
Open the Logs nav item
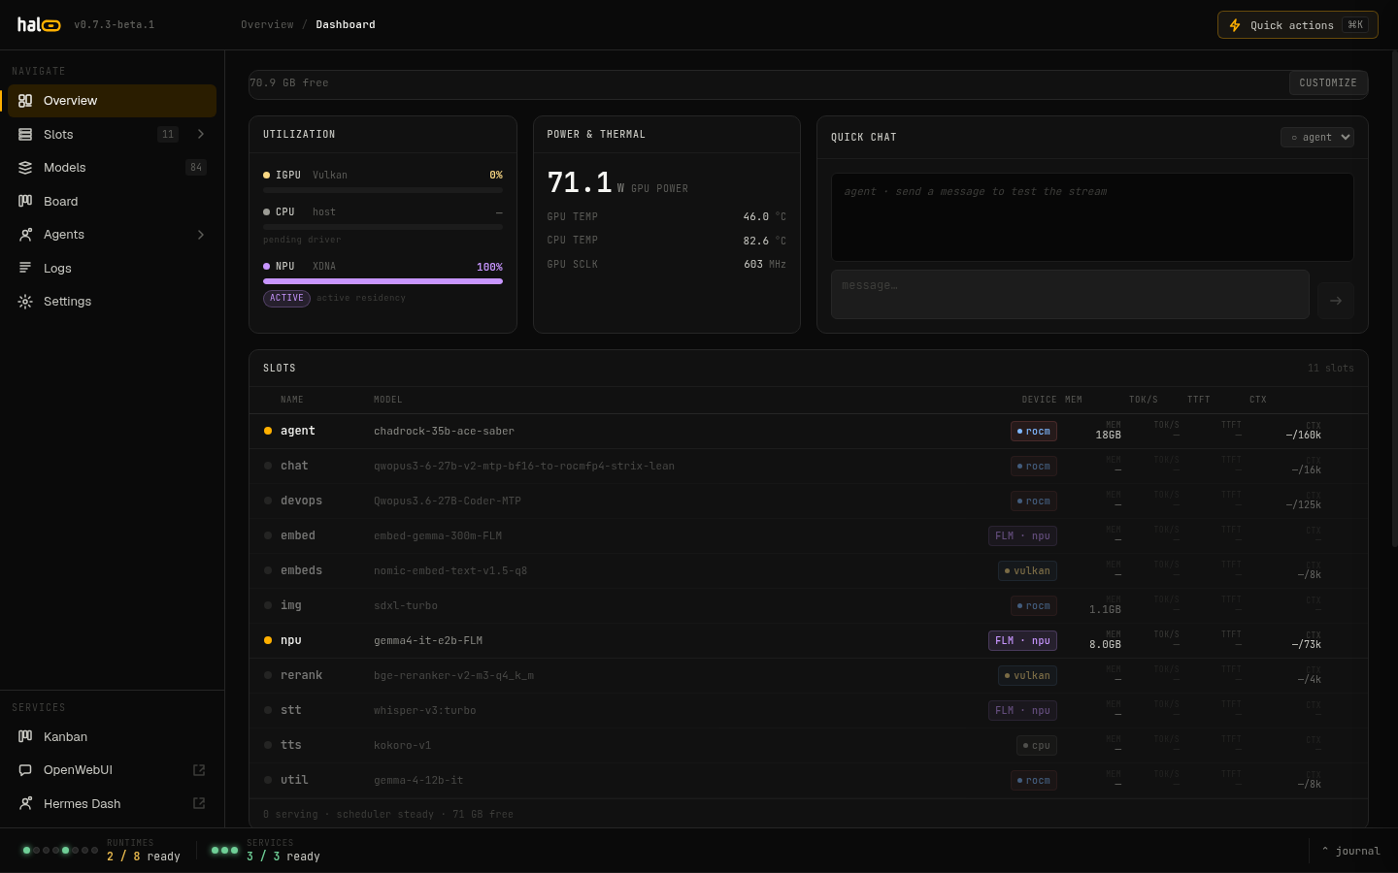[x=113, y=269]
